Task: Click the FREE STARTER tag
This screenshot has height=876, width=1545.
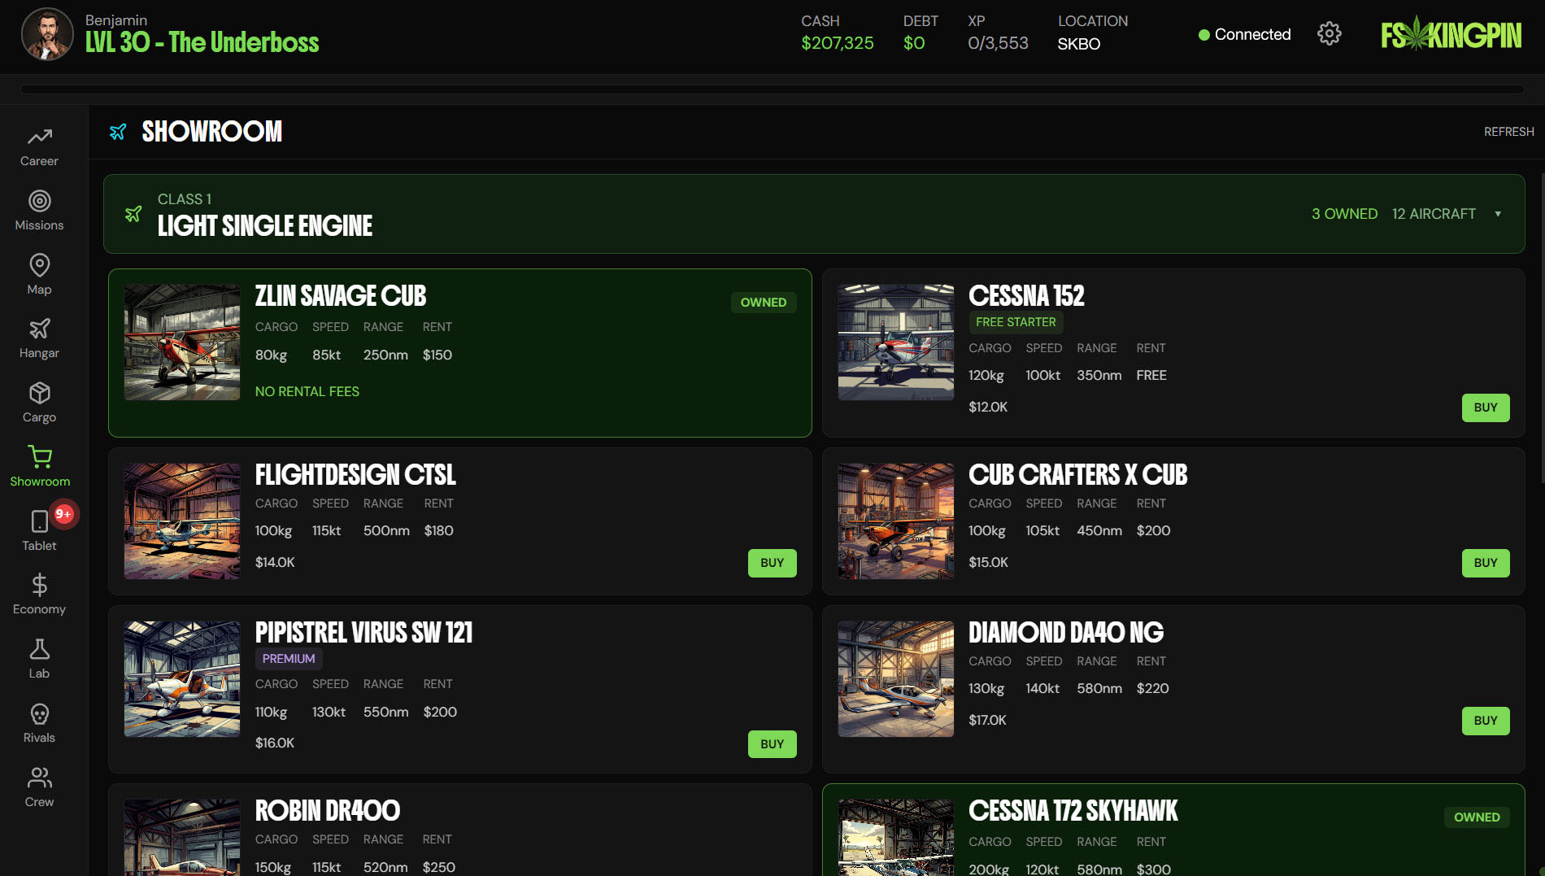Action: [1016, 322]
